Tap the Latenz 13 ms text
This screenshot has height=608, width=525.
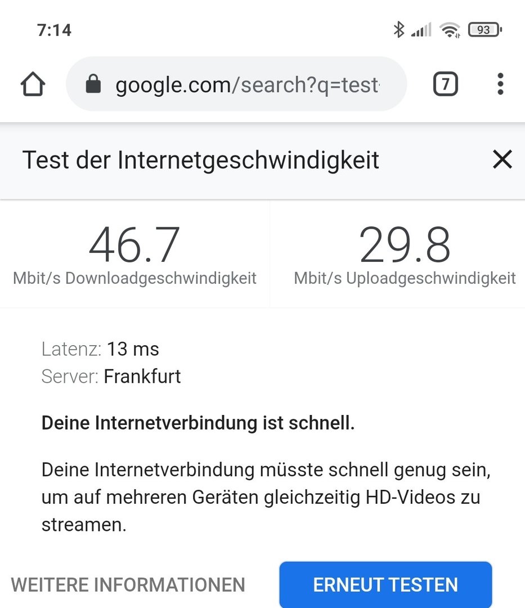(100, 349)
